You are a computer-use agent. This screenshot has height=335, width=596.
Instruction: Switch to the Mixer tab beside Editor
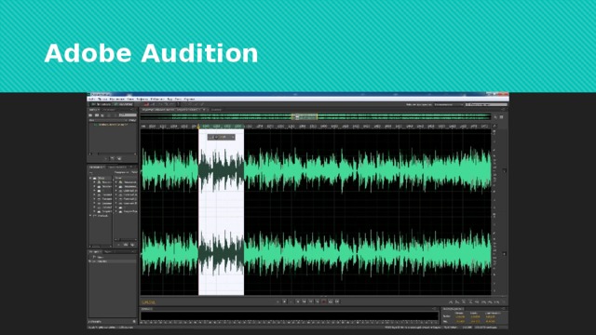216,110
